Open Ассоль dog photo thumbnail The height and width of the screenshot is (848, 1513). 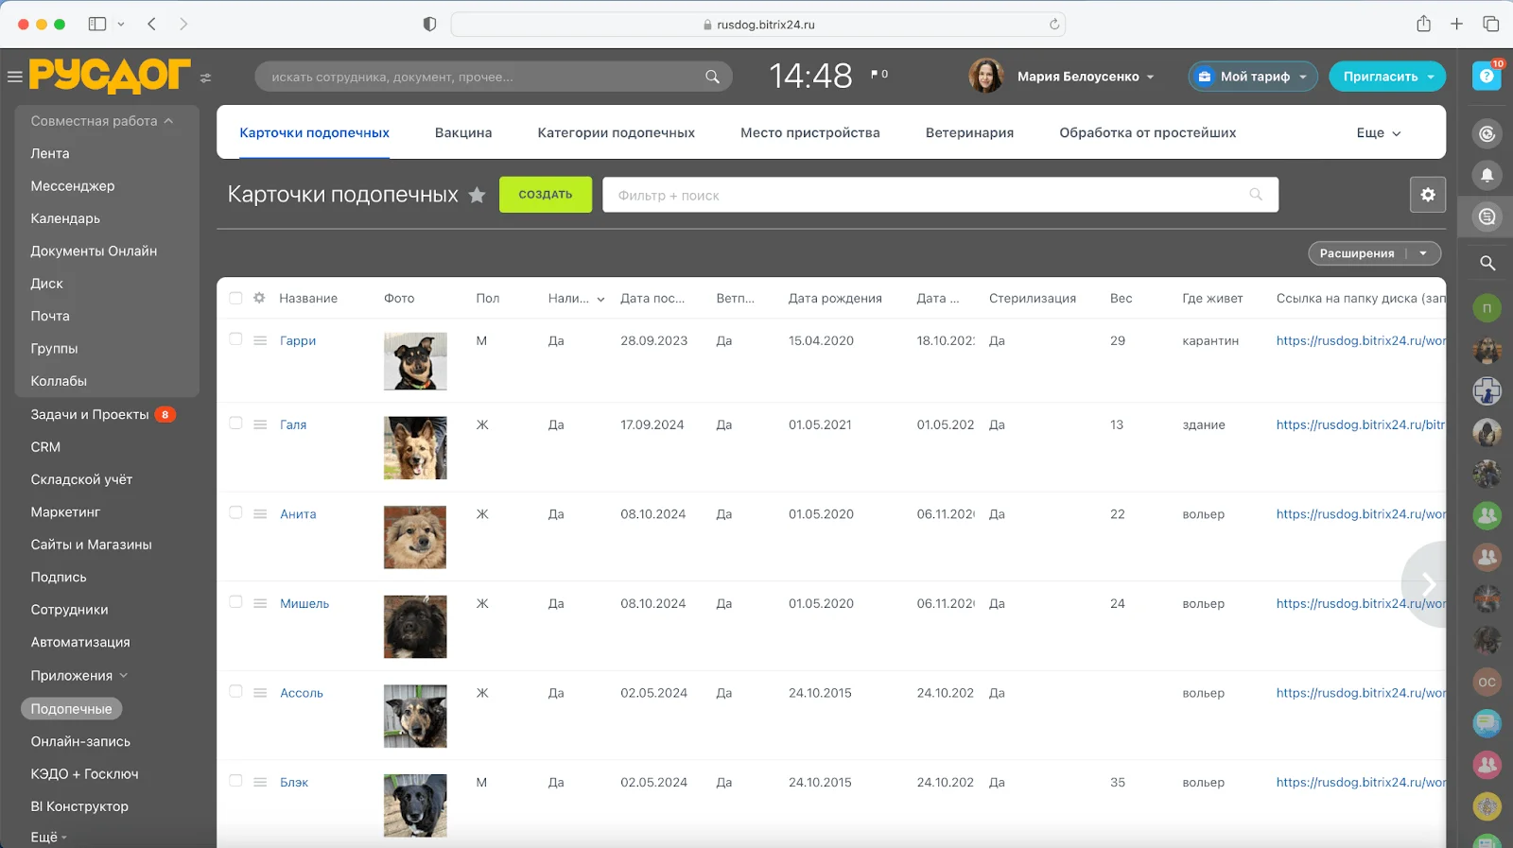[415, 716]
